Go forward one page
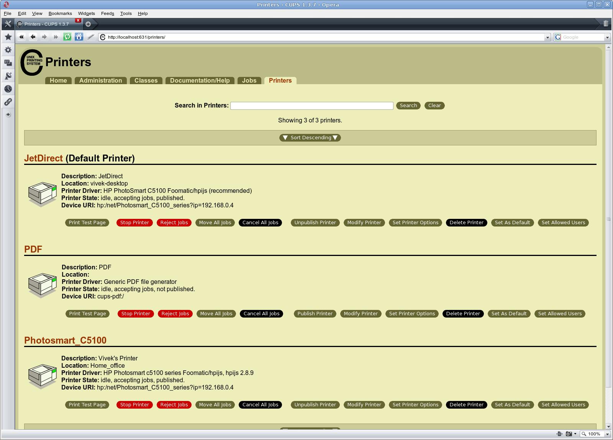 pos(44,37)
